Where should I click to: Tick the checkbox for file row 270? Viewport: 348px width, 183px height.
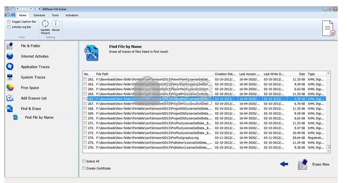tap(85, 118)
